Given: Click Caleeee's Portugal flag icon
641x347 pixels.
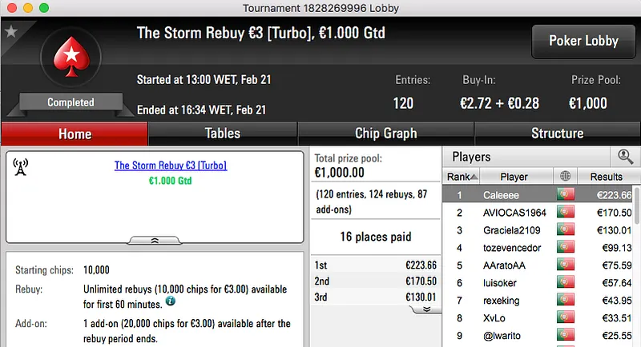Looking at the screenshot, I should [566, 194].
